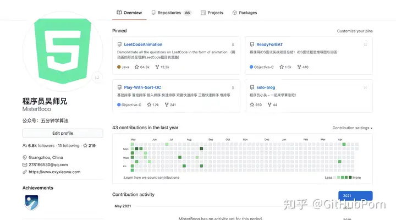Click the May 2021 activity label
Screen dimensions: 396x220
click(123, 206)
